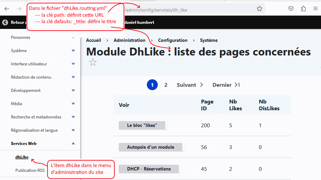Screen dimensions: 321x180
Task: Open the Autopsie d'un module button
Action: click(x=151, y=147)
